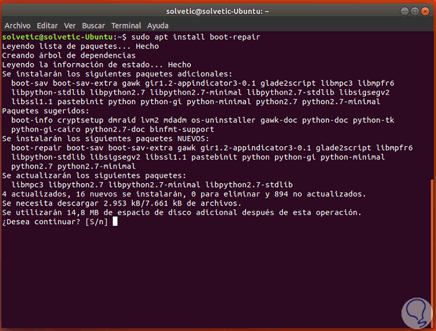
Task: Open the Editar menu
Action: tap(47, 26)
